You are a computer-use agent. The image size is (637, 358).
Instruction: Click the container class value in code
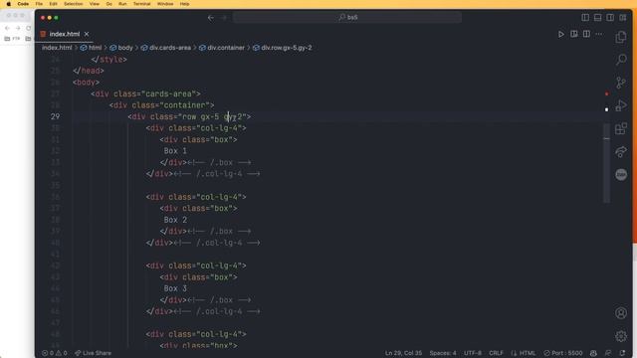point(184,105)
